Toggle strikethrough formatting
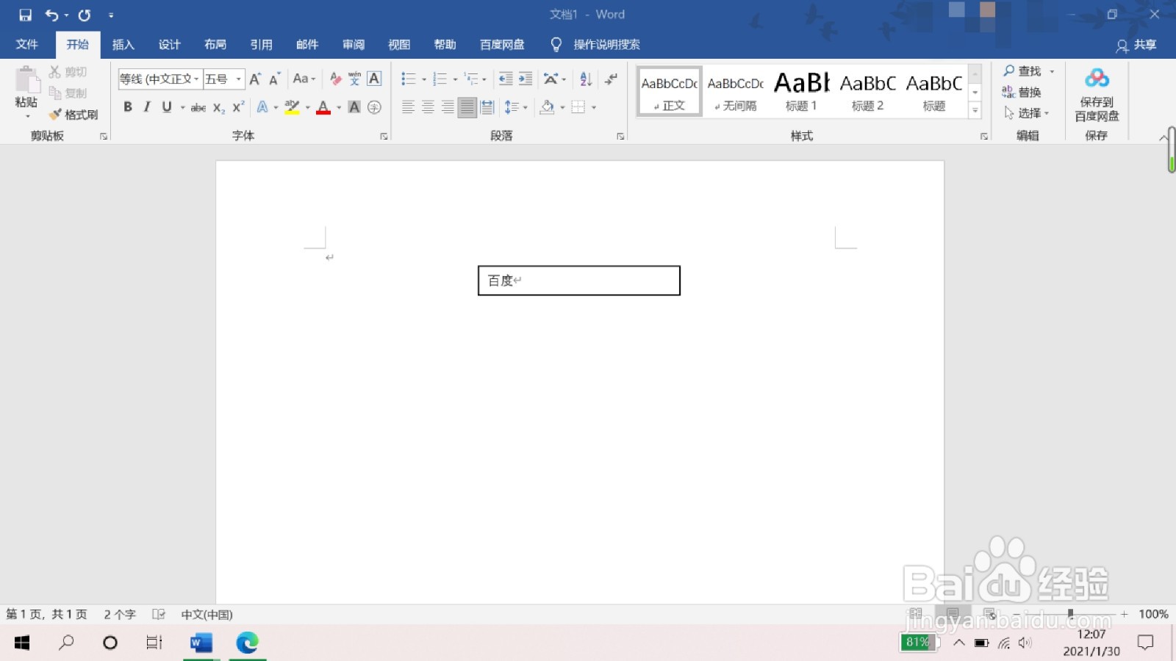Viewport: 1176px width, 661px height. (x=198, y=107)
